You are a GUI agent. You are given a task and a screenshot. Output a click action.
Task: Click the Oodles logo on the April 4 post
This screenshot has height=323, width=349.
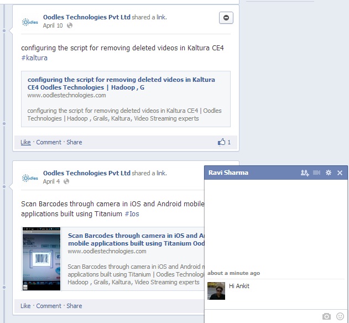coord(30,178)
